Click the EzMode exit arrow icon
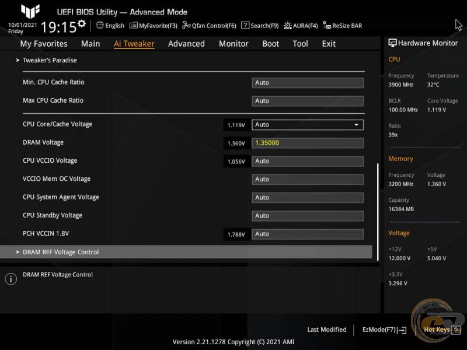This screenshot has height=350, width=467. pos(402,330)
